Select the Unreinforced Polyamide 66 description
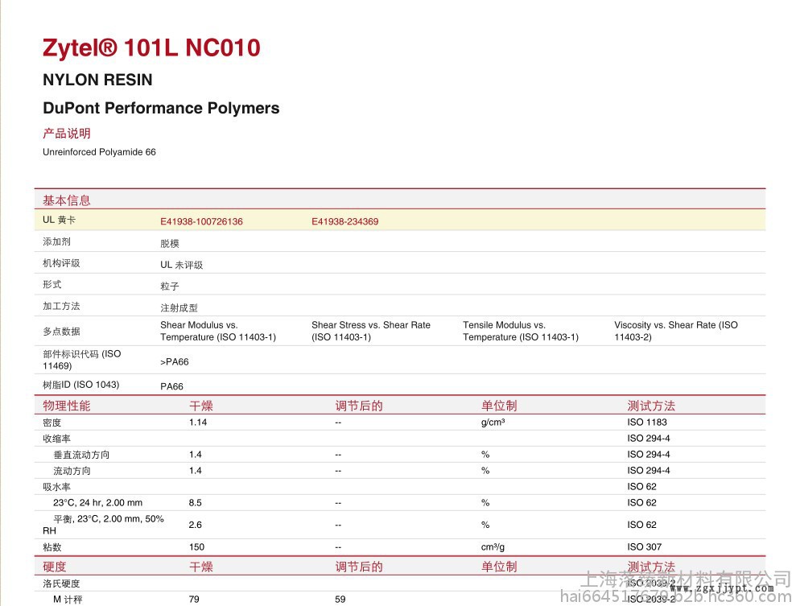This screenshot has height=606, width=796. tap(99, 152)
